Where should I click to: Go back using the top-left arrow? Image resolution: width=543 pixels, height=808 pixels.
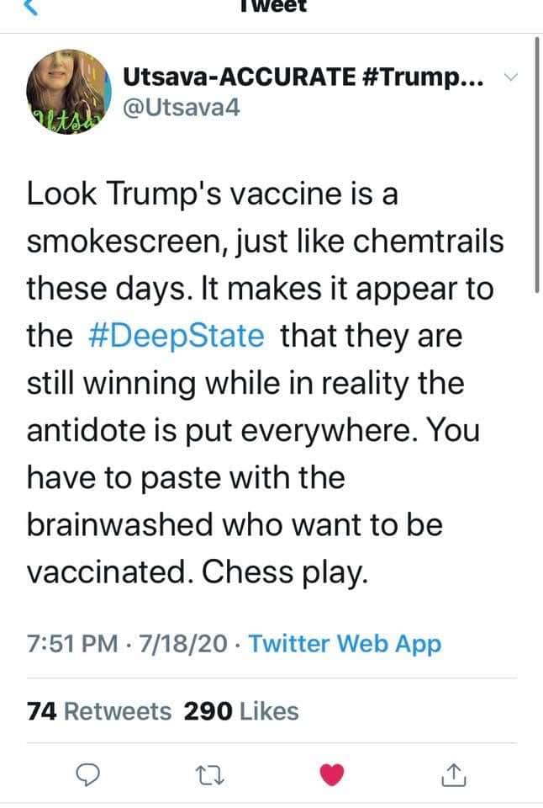click(30, 5)
